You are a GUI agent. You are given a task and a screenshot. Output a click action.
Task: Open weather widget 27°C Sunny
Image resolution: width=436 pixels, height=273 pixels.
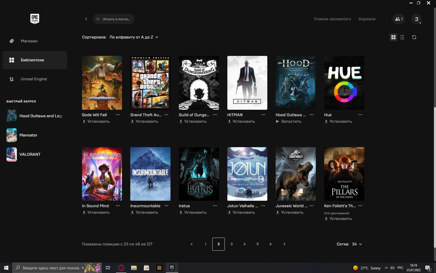[x=367, y=268]
